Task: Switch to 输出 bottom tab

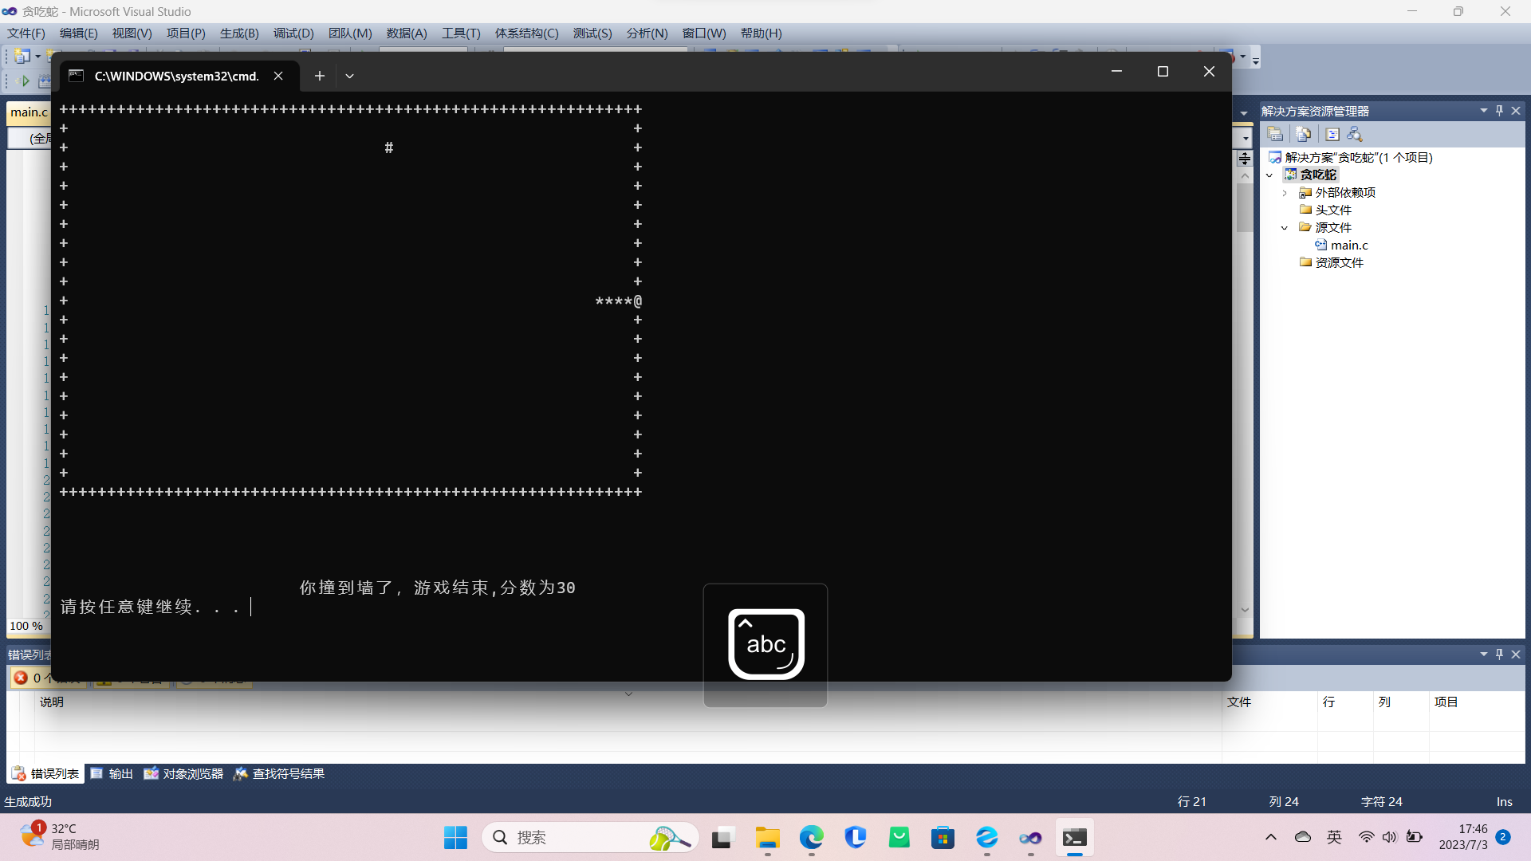Action: [x=112, y=773]
